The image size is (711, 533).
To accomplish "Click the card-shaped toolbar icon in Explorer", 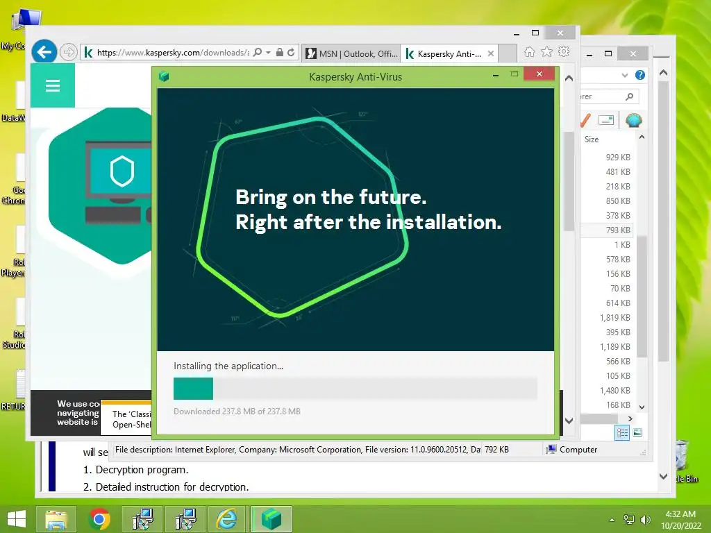I will 606,120.
